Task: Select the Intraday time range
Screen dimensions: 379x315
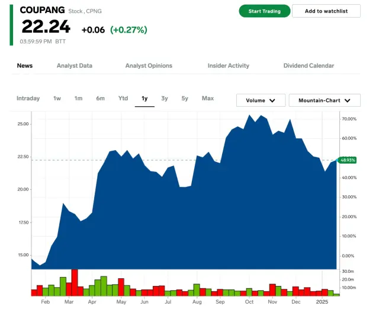Action: coord(28,98)
